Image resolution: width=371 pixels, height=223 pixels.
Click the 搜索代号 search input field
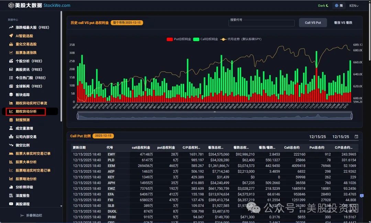click(x=261, y=23)
